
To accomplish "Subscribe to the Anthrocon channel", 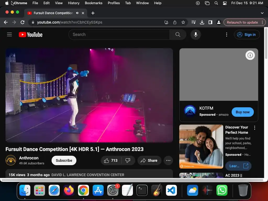I will click(64, 160).
